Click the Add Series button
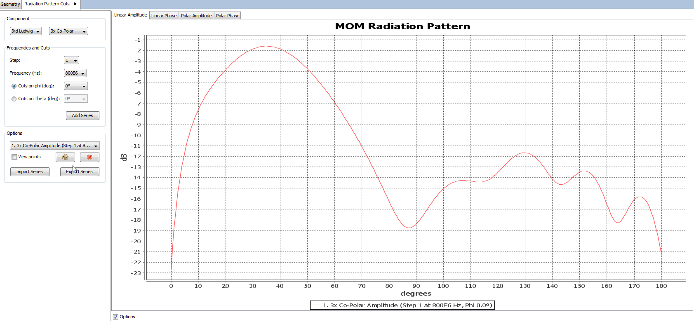Screen dimensions: 694x322 (x=82, y=116)
